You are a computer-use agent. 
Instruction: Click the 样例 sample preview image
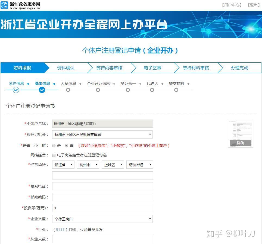click(240, 133)
